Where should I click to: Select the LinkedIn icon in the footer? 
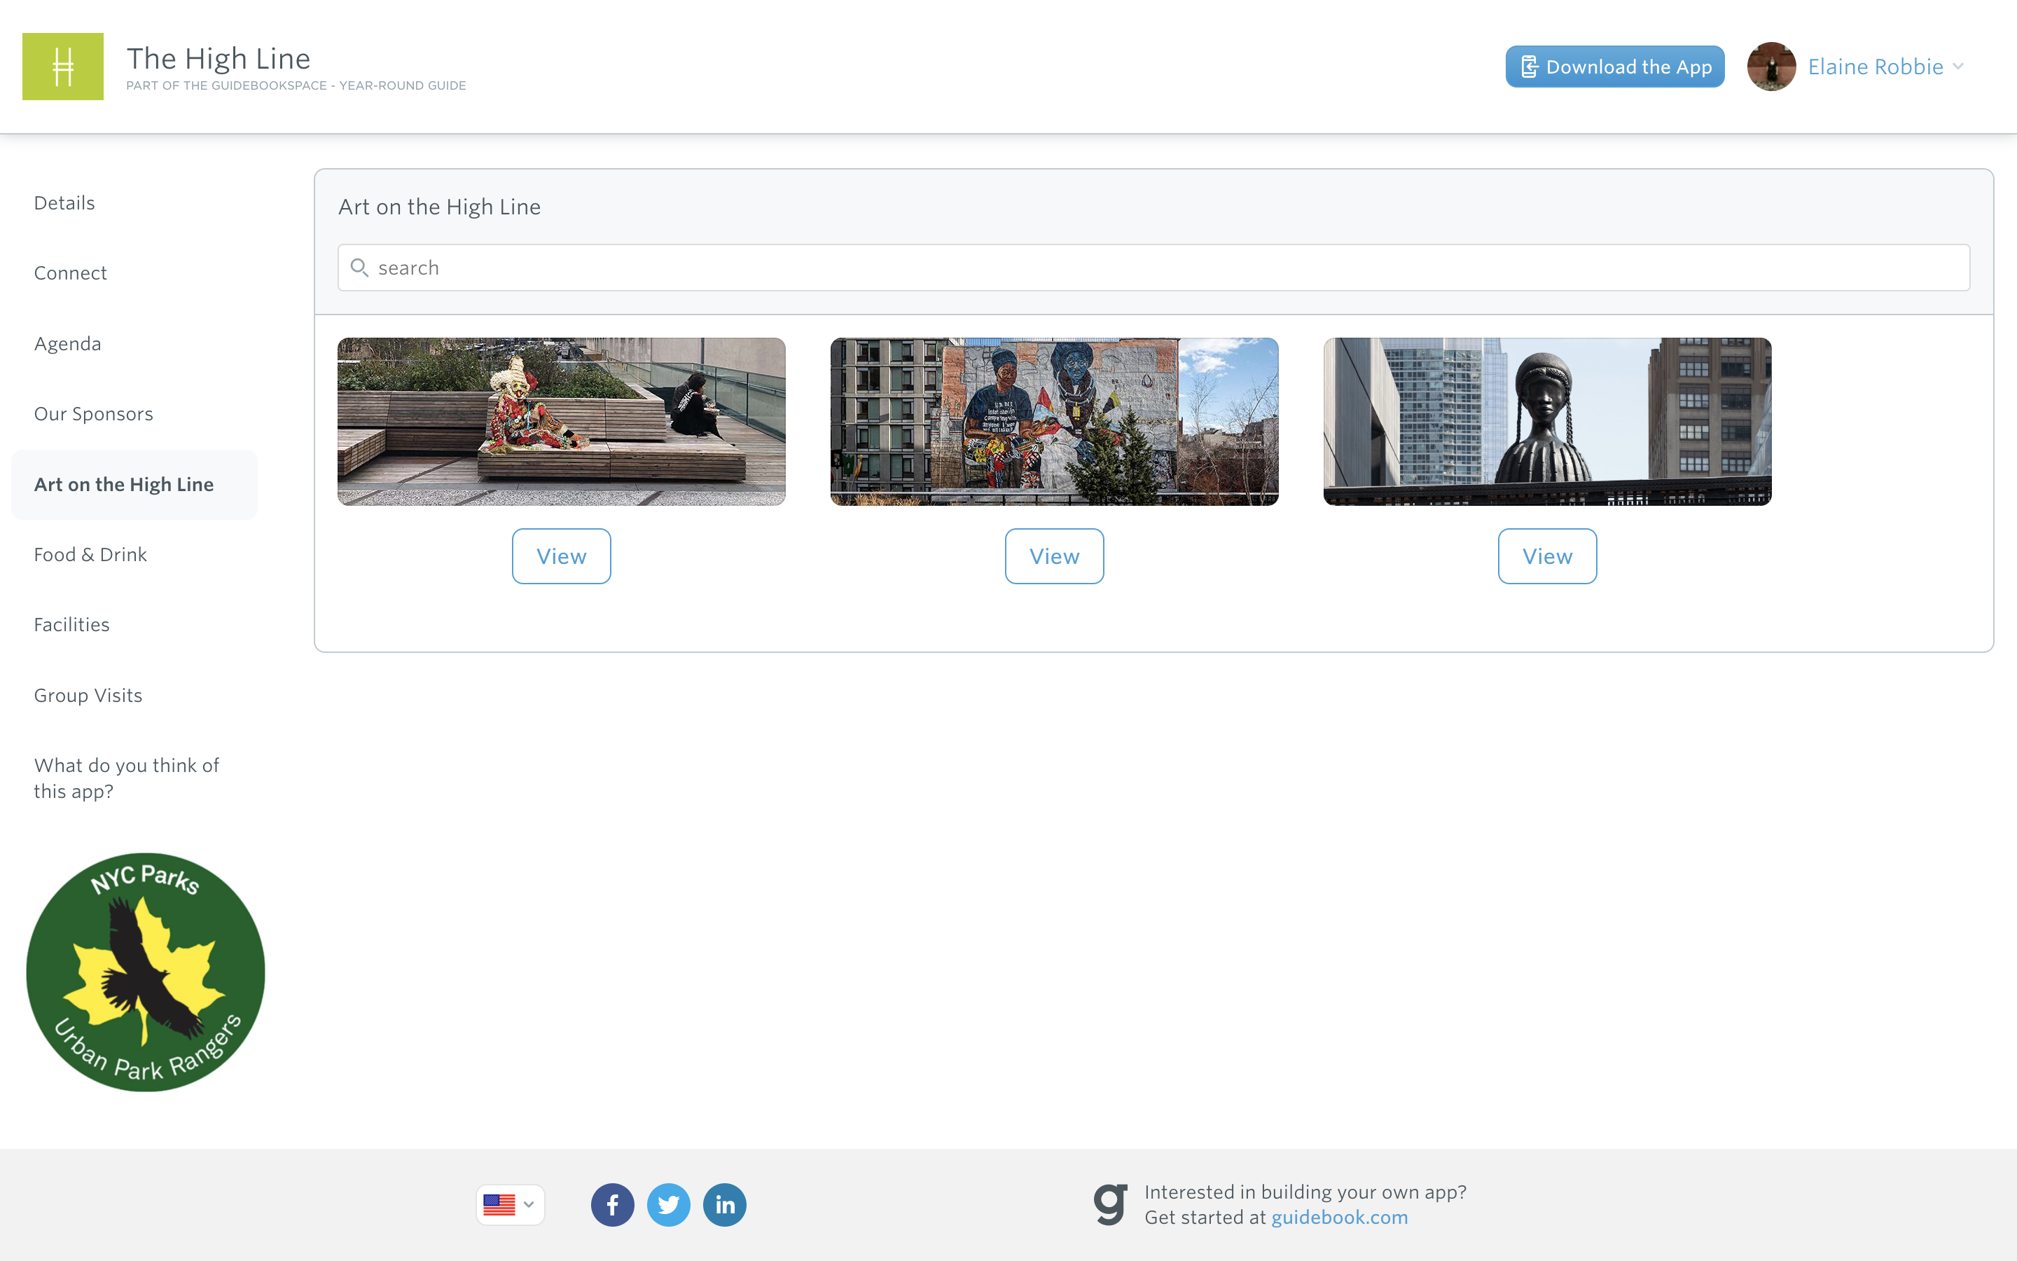(x=724, y=1204)
